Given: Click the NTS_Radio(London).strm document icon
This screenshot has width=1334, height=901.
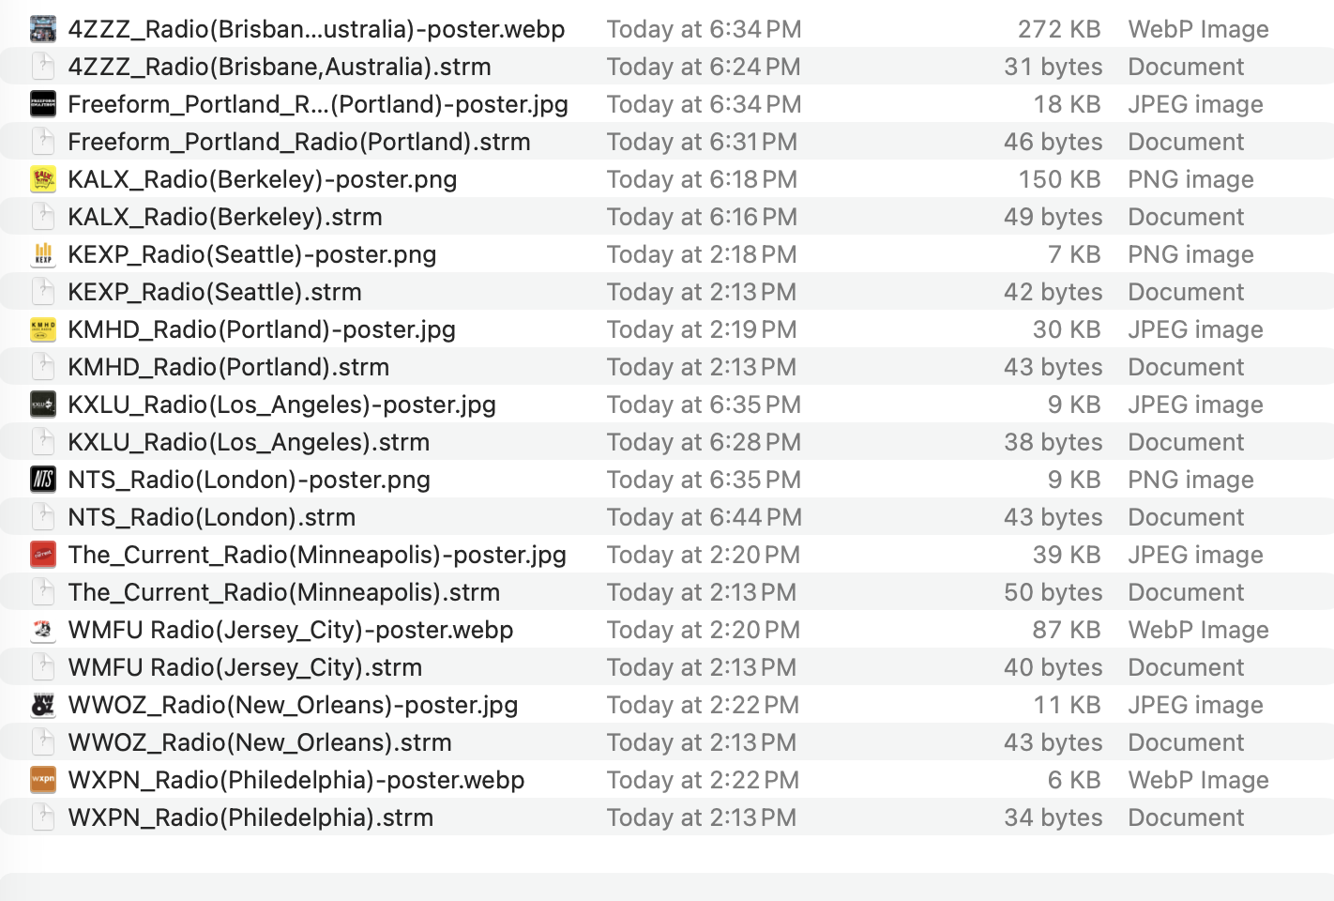Looking at the screenshot, I should coord(43,517).
